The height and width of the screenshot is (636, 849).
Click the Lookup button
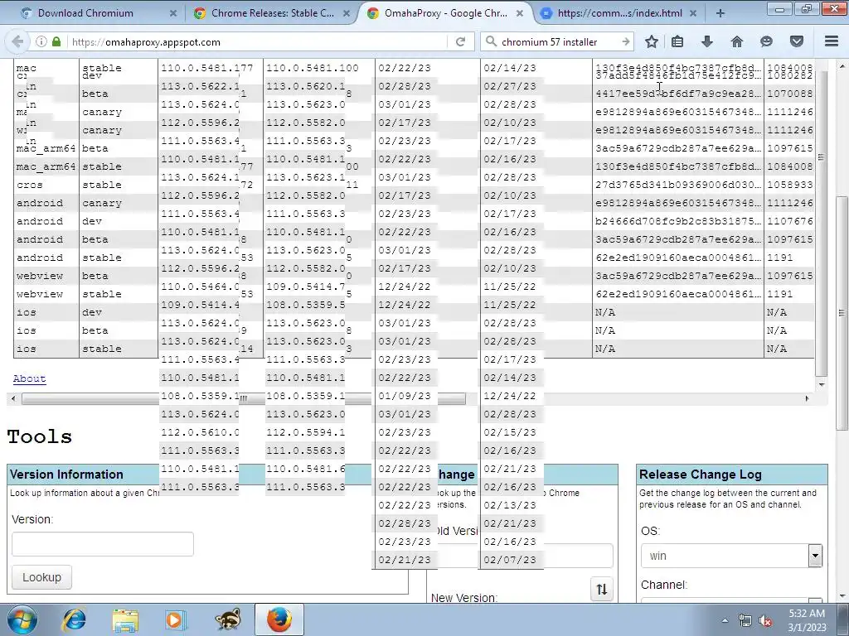pyautogui.click(x=41, y=577)
